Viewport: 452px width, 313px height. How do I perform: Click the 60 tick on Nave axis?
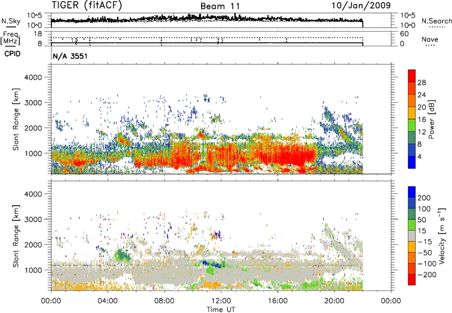pos(404,34)
